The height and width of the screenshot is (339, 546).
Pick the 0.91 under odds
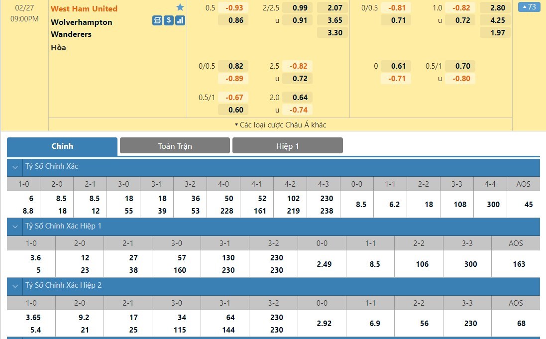[297, 20]
